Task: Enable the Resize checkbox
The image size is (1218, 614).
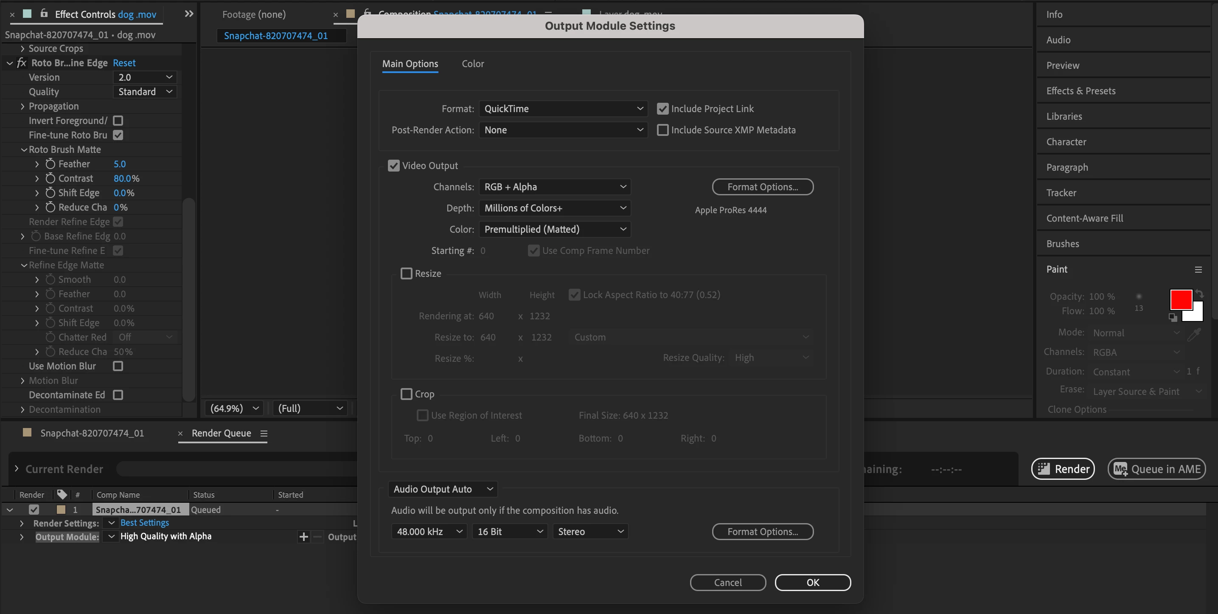Action: click(406, 273)
